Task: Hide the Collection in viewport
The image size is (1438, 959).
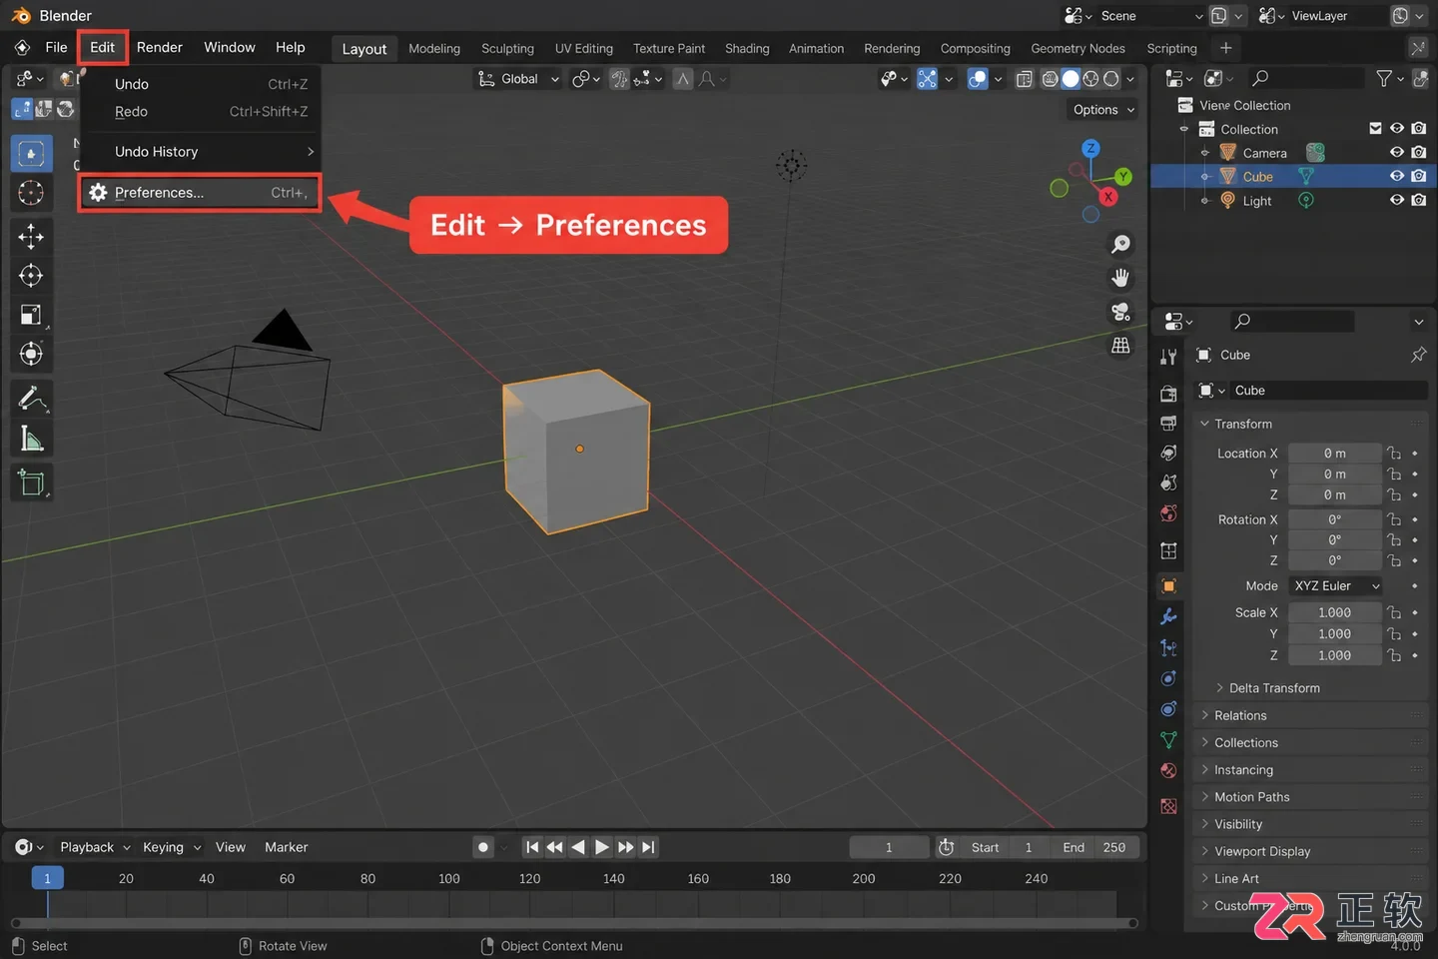Action: 1397,128
